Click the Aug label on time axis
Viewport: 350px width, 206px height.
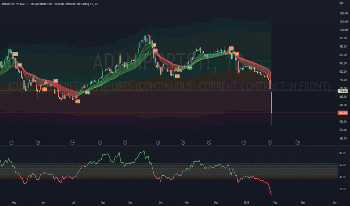point(103,203)
